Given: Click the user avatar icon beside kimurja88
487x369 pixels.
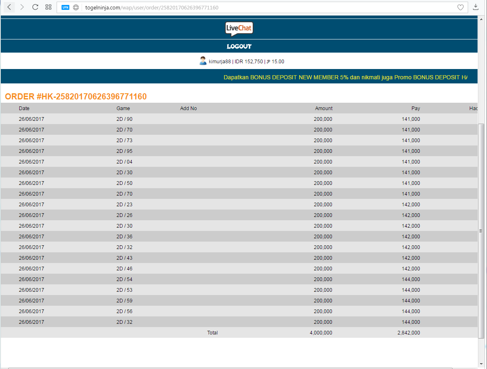Looking at the screenshot, I should click(203, 61).
